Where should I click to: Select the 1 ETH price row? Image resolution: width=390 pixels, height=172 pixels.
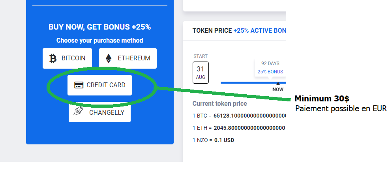239,128
